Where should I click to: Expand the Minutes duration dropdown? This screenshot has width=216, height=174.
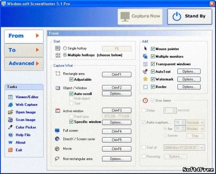tap(195, 129)
